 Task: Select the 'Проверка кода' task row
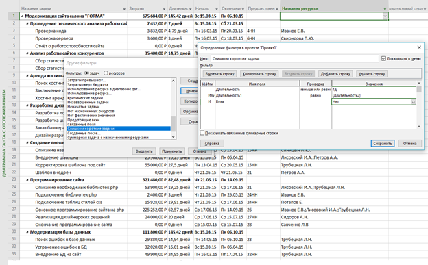point(51,31)
